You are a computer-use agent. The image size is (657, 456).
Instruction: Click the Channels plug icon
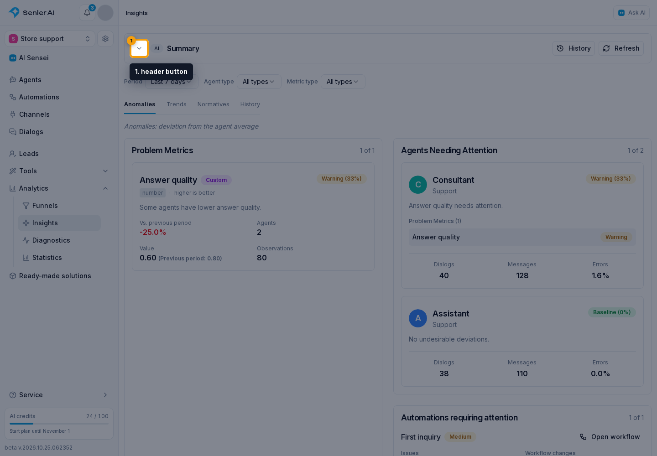click(13, 114)
